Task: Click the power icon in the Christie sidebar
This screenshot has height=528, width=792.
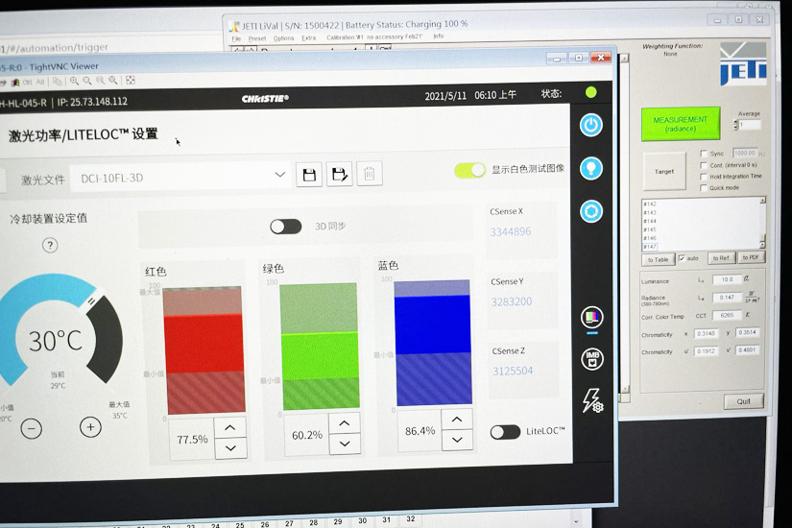Action: coord(591,125)
